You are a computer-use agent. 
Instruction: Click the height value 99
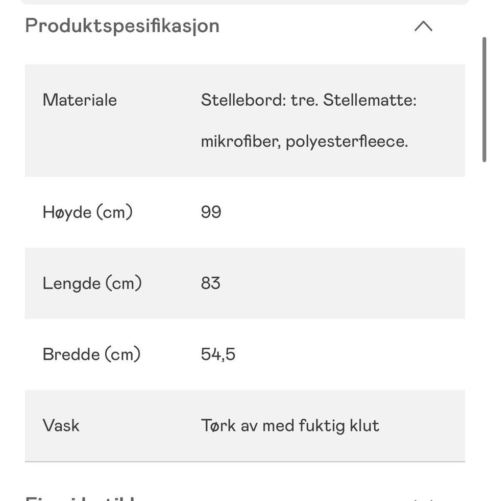click(211, 212)
